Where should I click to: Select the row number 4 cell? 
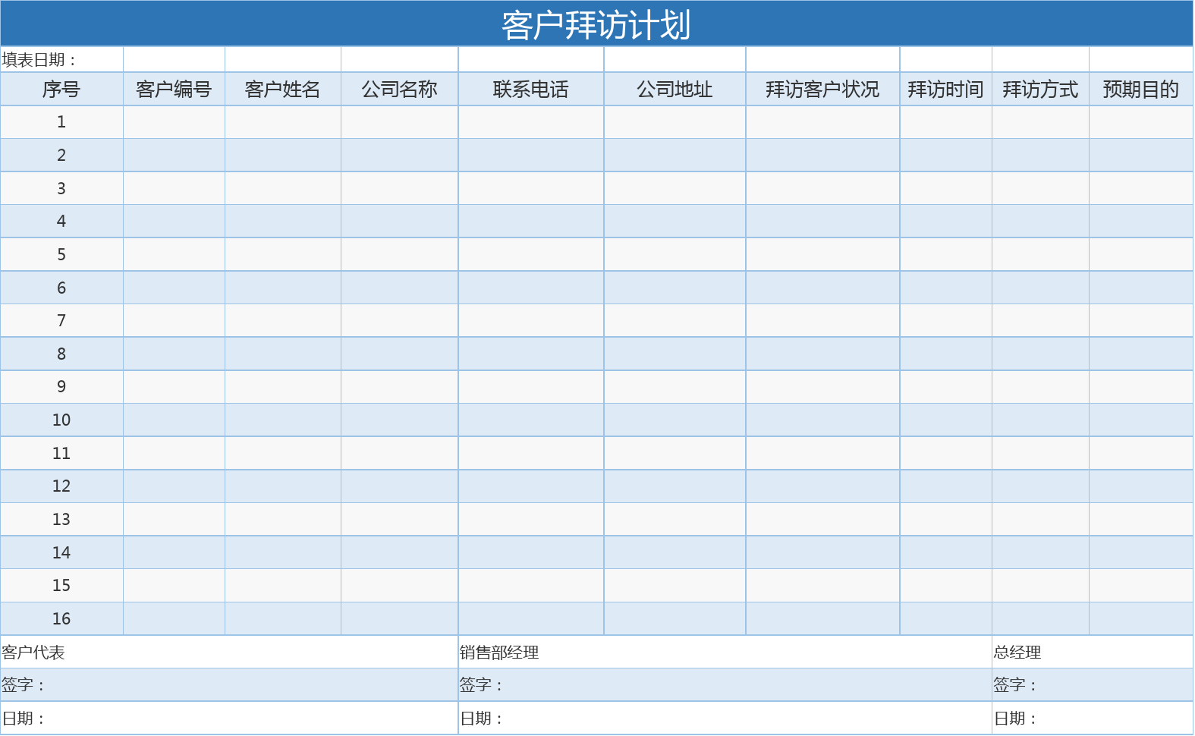click(61, 221)
